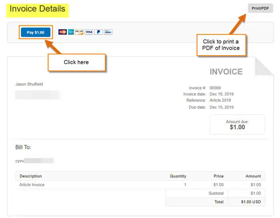Click the Jason Shuffield sender name
The height and width of the screenshot is (218, 280).
click(29, 84)
